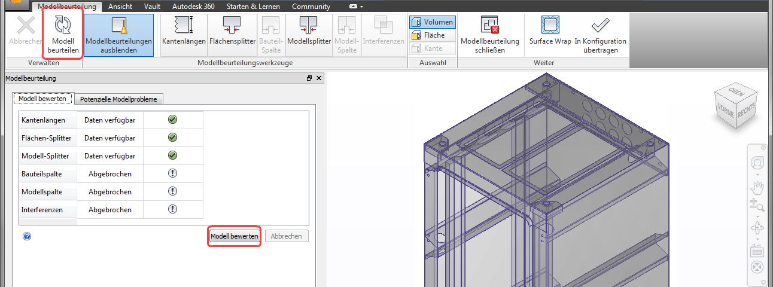773x287 pixels.
Task: Enable Kante selection mode
Action: tap(432, 48)
